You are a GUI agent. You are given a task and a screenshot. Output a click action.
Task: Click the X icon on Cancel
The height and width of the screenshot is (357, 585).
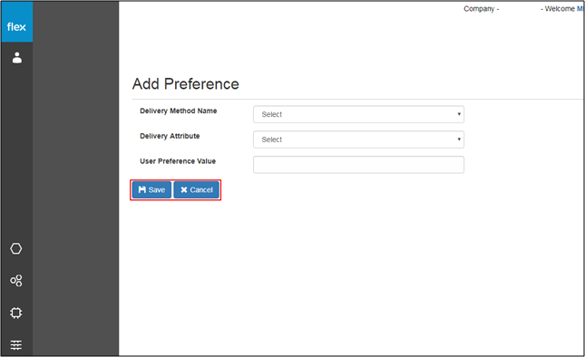coord(184,190)
